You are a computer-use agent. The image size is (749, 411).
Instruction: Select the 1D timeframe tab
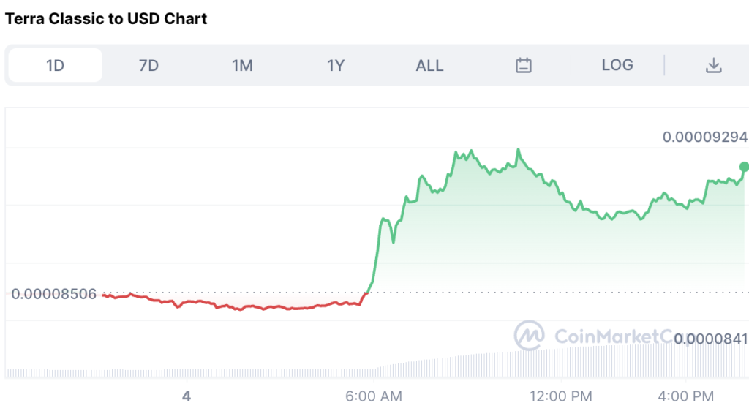56,65
